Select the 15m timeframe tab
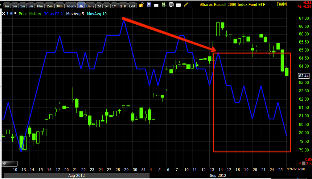Image resolution: width=312 pixels, height=179 pixels. click(x=49, y=6)
